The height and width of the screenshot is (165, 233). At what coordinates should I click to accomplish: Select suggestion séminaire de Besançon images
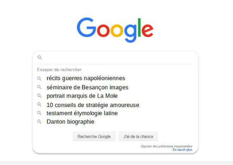pos(88,88)
